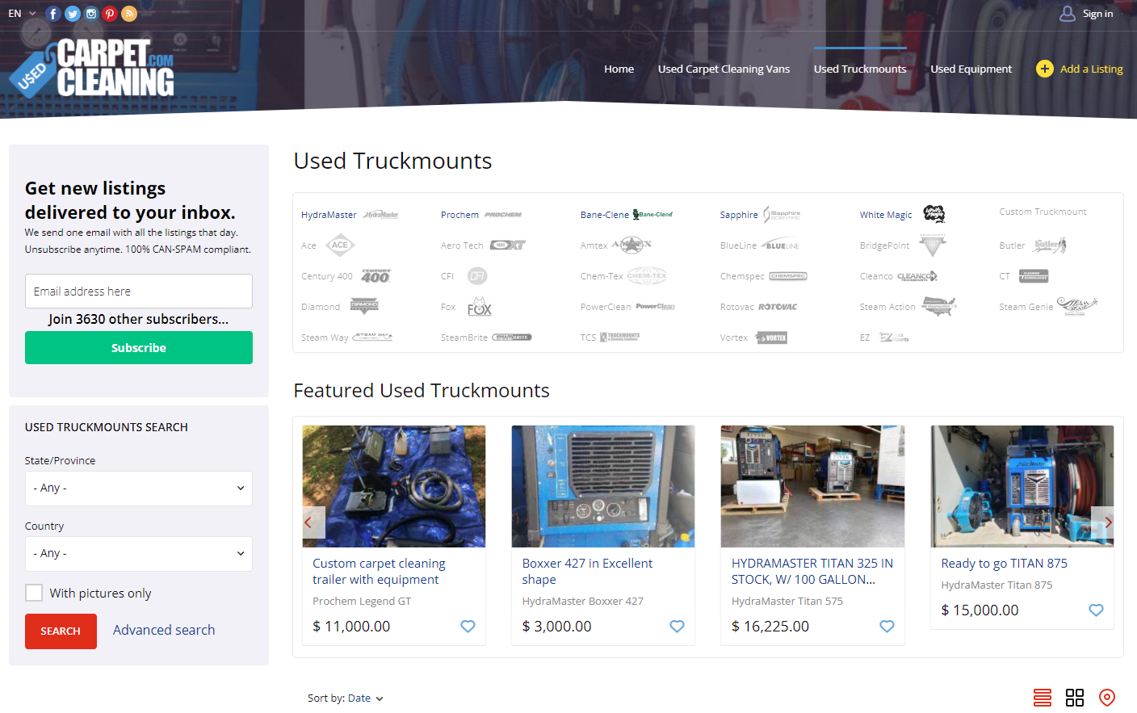1137x713 pixels.
Task: Select the BridgePoint brand link
Action: [x=884, y=245]
